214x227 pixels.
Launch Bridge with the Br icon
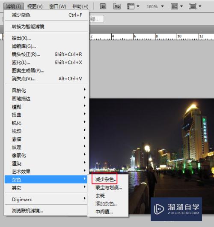(103, 6)
